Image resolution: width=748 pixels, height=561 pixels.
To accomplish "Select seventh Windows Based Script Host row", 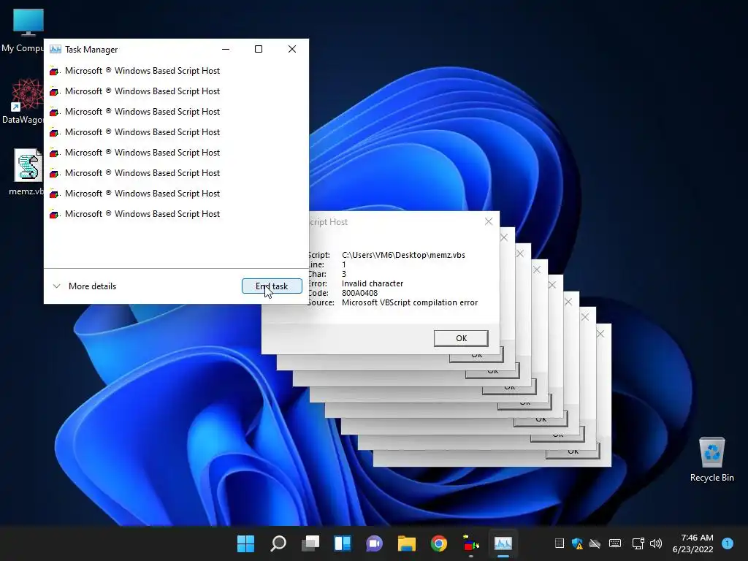I will tap(176, 194).
